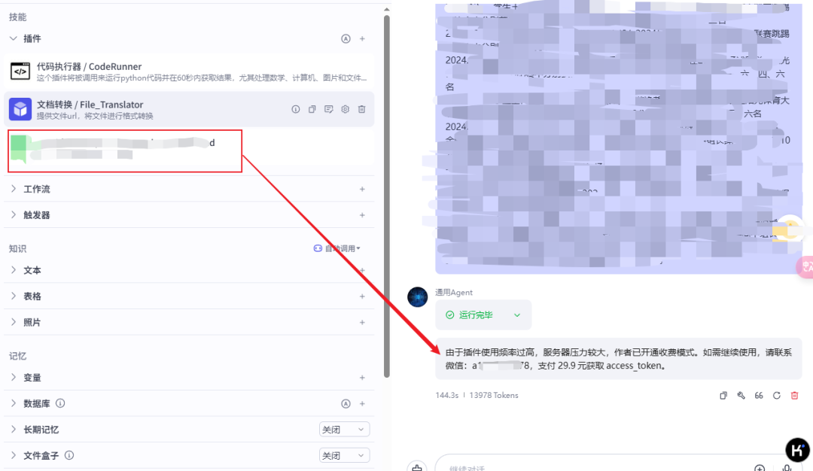Expand the 文件盒子 section
The image size is (813, 471).
pyautogui.click(x=14, y=455)
